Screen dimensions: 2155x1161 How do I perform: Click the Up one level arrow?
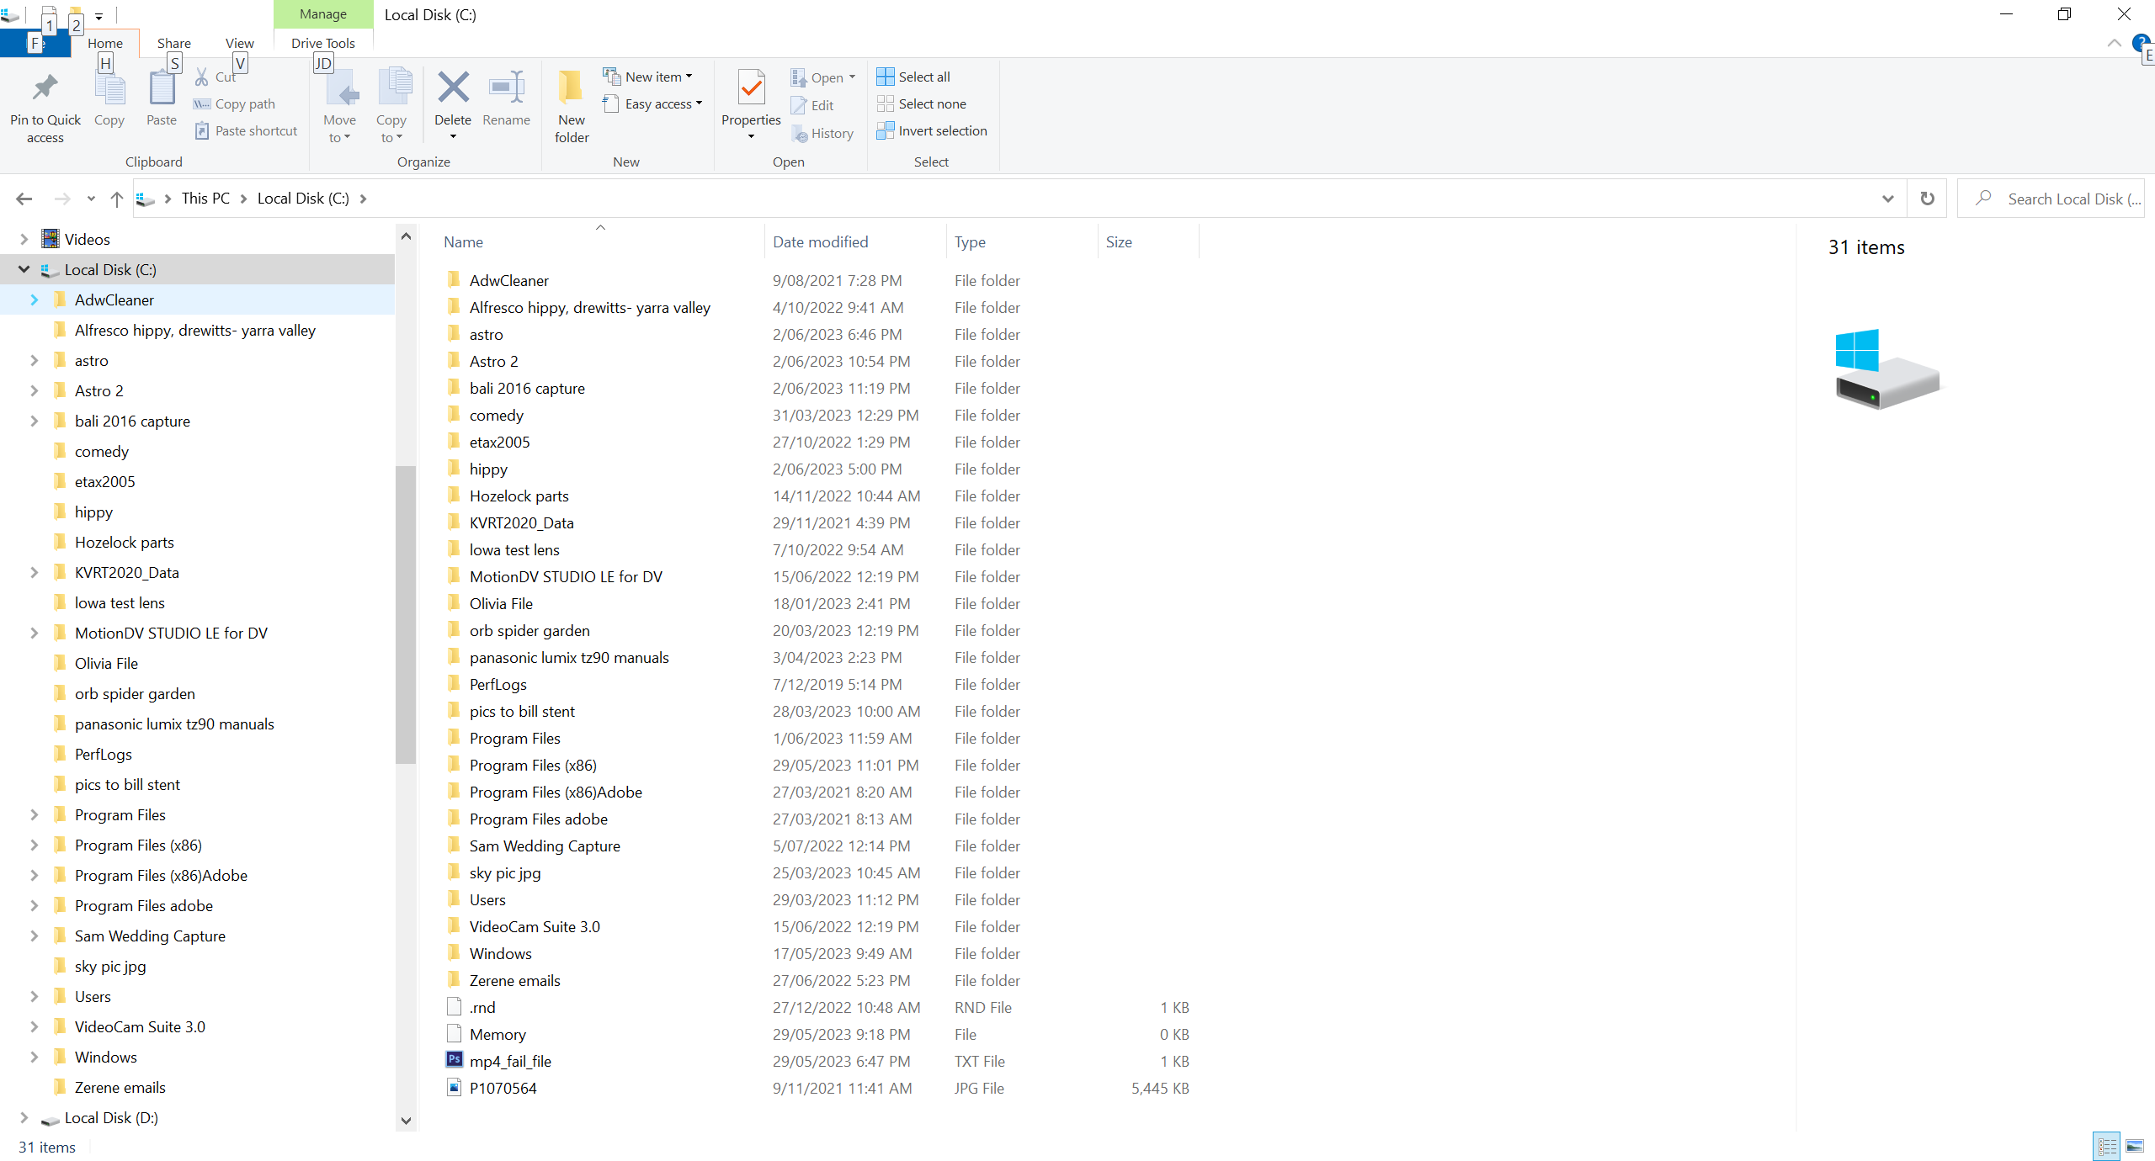coord(117,199)
